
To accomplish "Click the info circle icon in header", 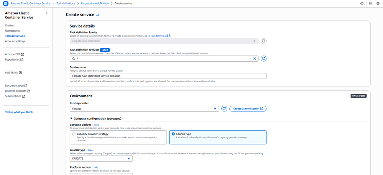I will pyautogui.click(x=362, y=3).
